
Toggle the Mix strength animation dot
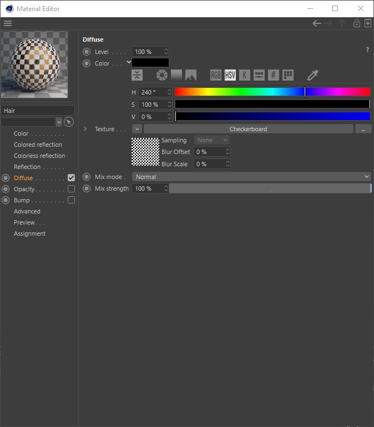coord(87,188)
